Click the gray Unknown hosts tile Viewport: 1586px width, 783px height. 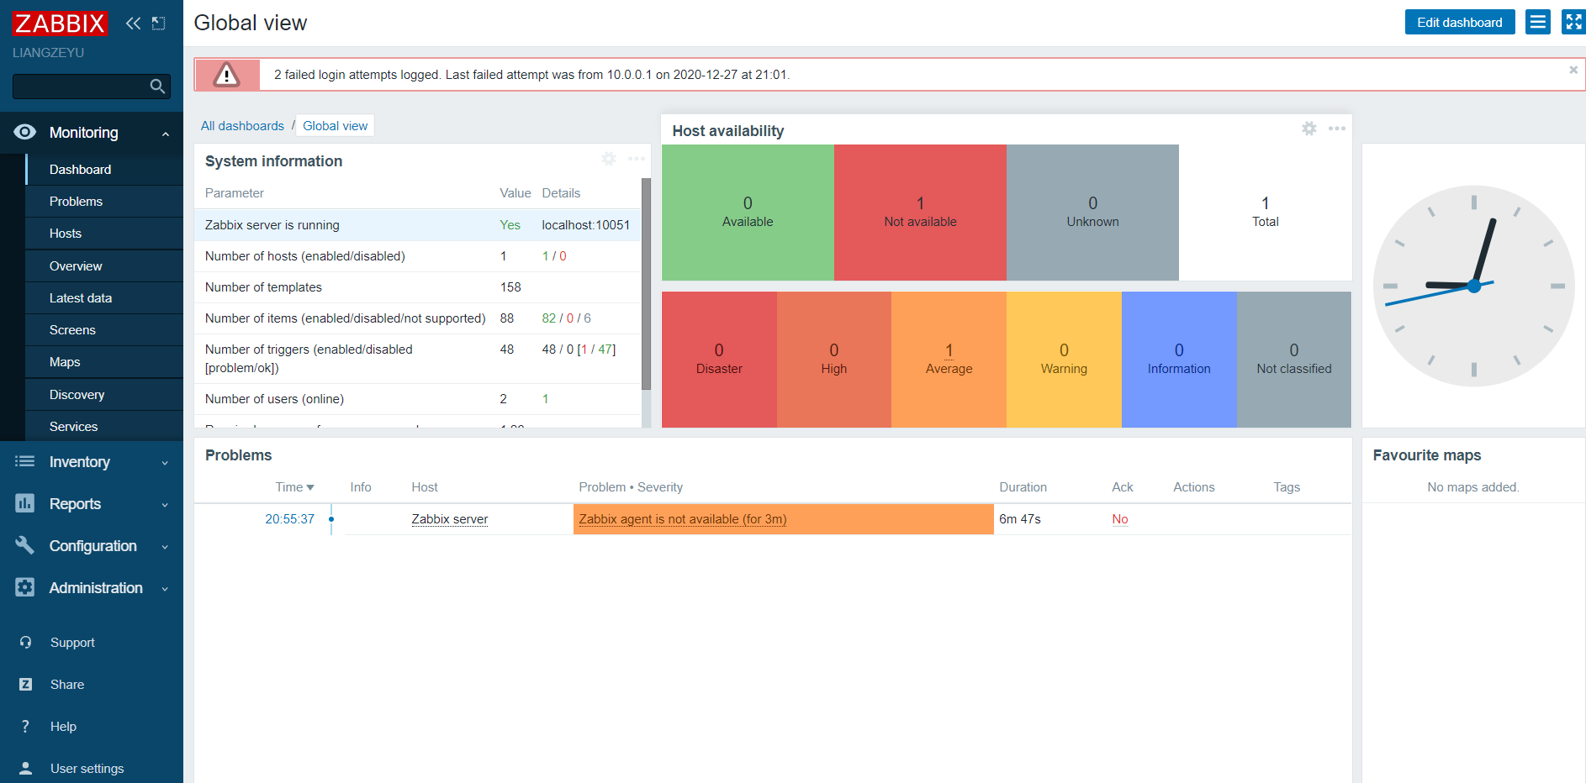coord(1092,213)
